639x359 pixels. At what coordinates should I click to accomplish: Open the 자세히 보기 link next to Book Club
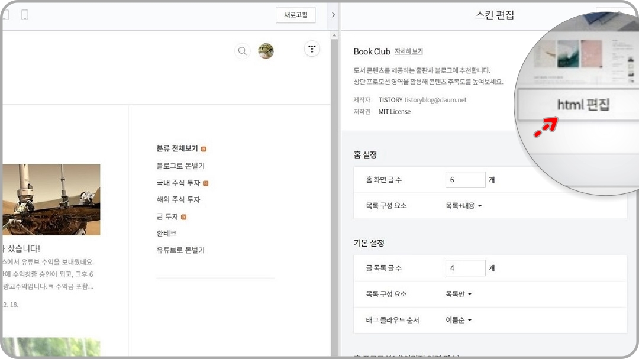[408, 51]
